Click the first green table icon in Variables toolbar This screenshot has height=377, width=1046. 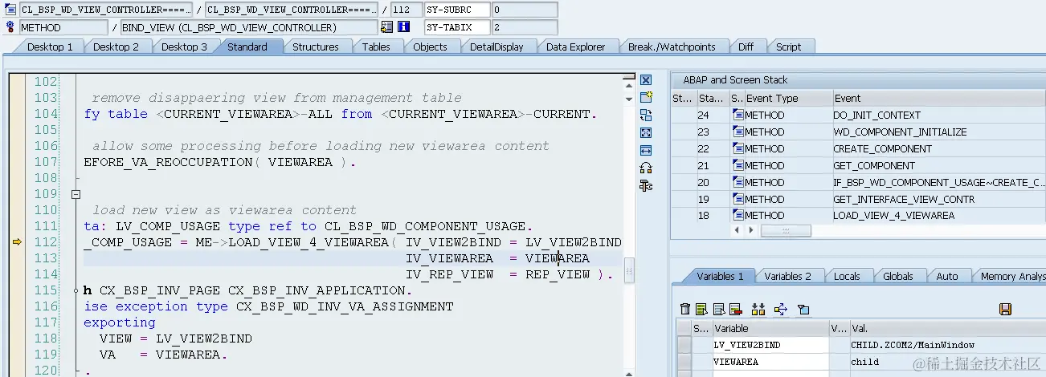coord(701,309)
